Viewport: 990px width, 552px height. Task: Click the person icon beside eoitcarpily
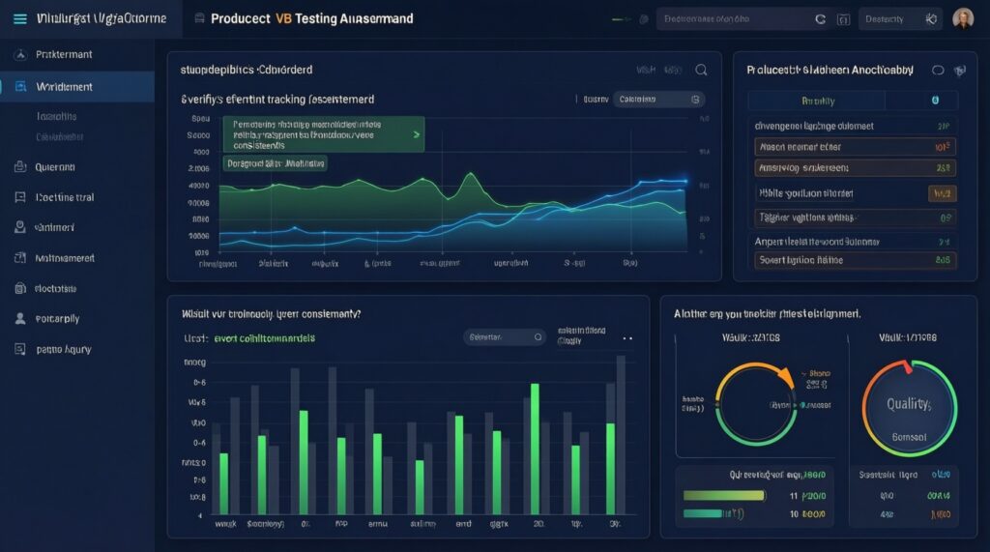tap(19, 318)
